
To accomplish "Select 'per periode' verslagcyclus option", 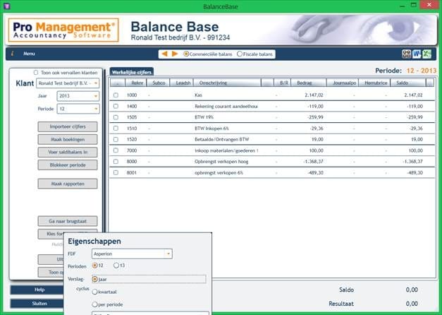I will [x=95, y=304].
